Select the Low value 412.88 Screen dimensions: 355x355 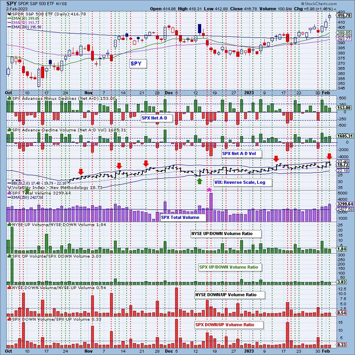click(x=221, y=9)
